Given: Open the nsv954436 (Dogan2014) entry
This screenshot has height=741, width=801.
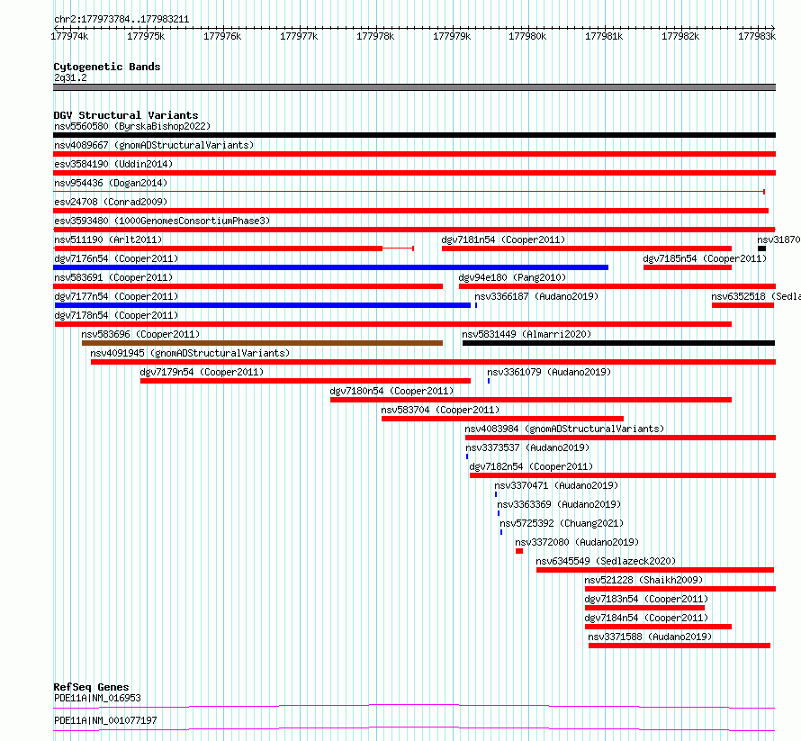Looking at the screenshot, I should [x=111, y=183].
